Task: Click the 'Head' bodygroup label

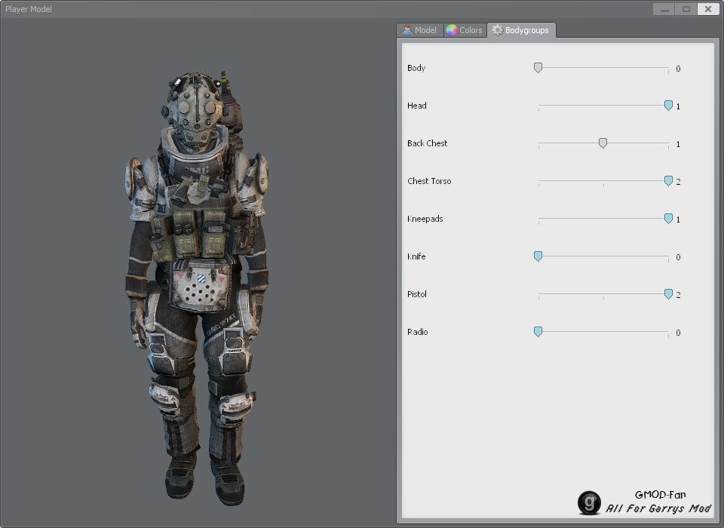Action: [x=416, y=106]
